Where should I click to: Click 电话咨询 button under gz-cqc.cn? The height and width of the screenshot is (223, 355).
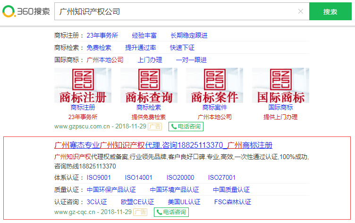171,212
